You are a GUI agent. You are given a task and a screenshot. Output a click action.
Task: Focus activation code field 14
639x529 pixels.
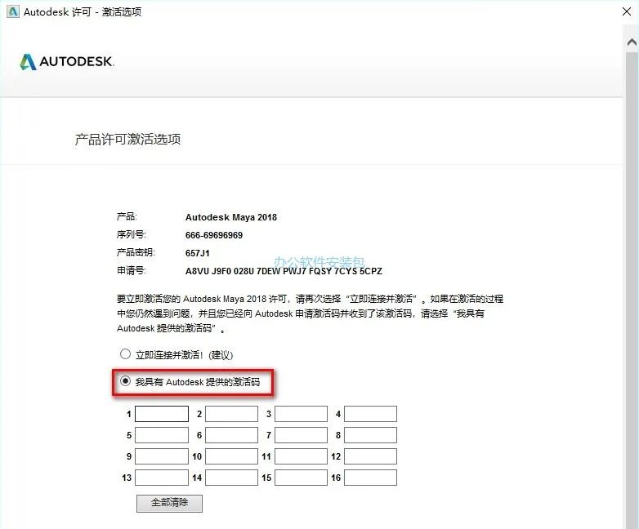point(231,478)
